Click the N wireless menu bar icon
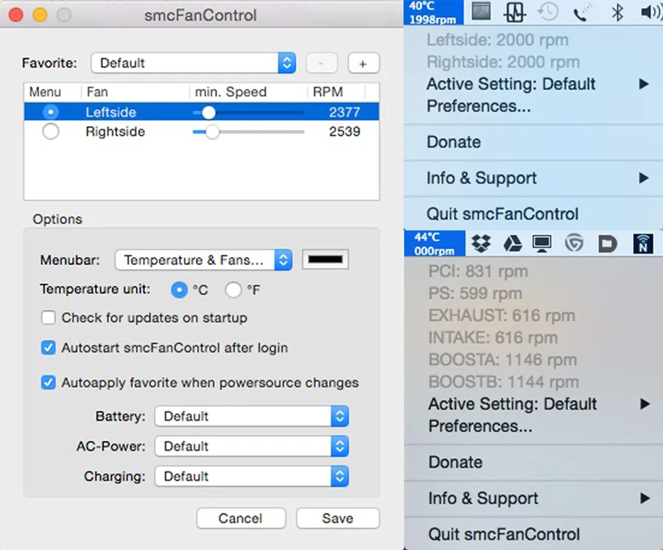The image size is (663, 550). pyautogui.click(x=642, y=244)
